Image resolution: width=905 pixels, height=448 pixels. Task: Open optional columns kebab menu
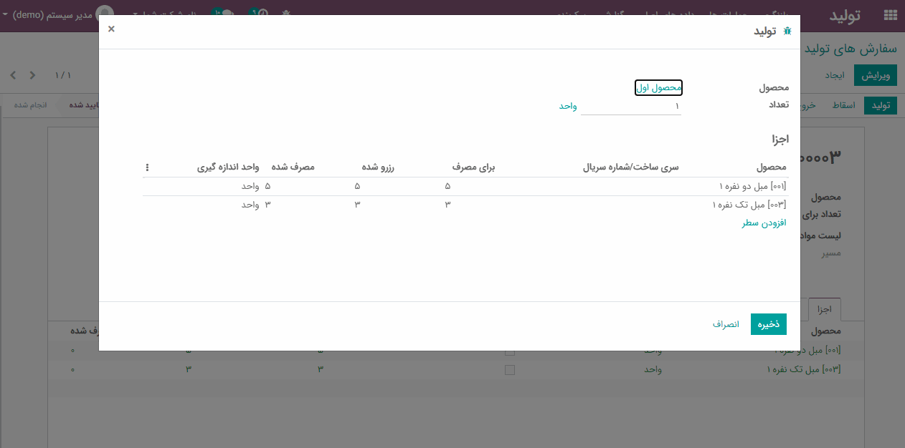(x=147, y=167)
